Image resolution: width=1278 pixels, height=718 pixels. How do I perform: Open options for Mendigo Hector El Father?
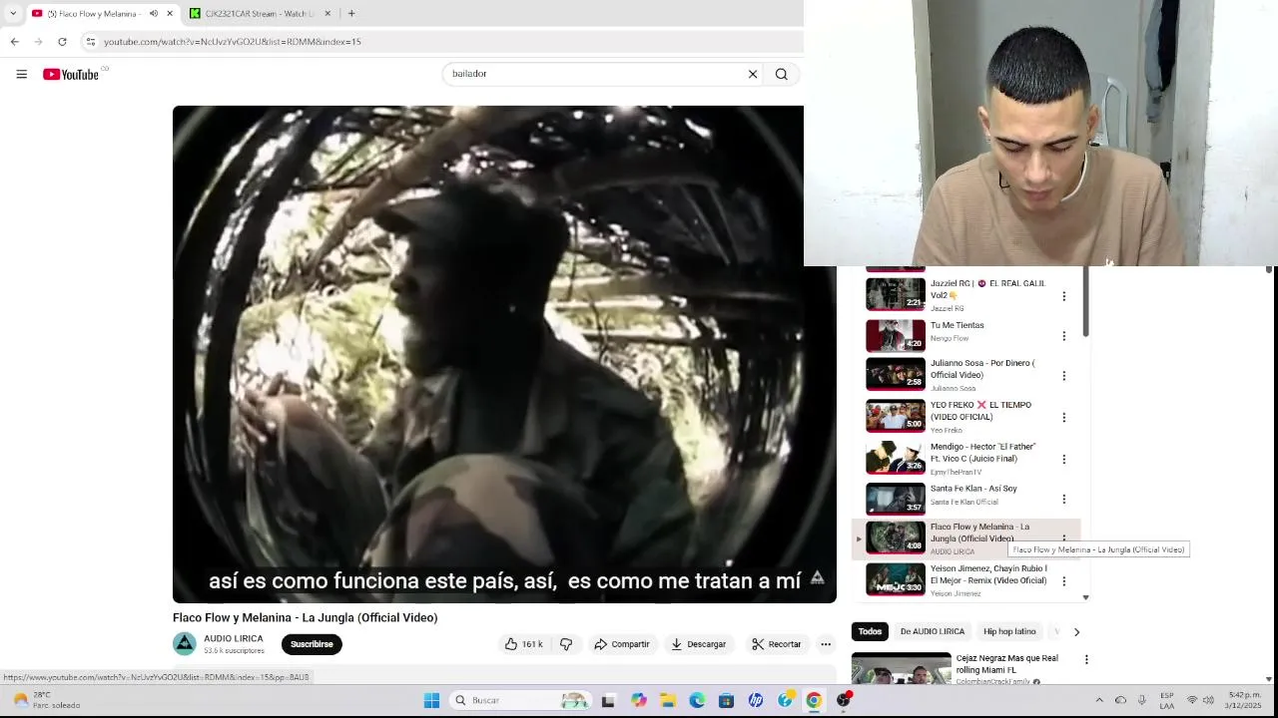point(1063,460)
